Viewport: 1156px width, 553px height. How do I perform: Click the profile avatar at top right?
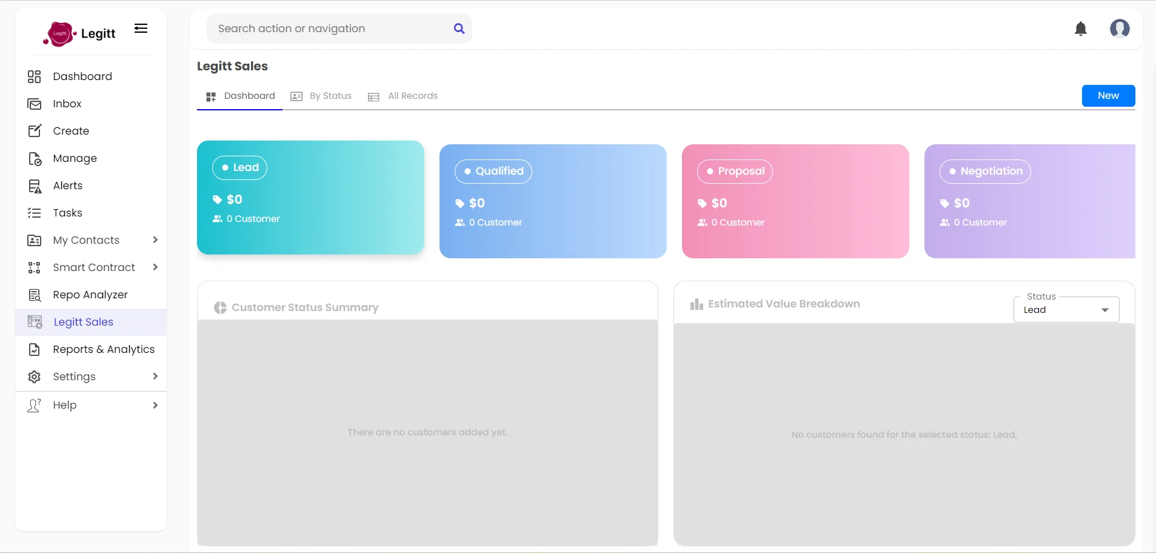click(1121, 28)
